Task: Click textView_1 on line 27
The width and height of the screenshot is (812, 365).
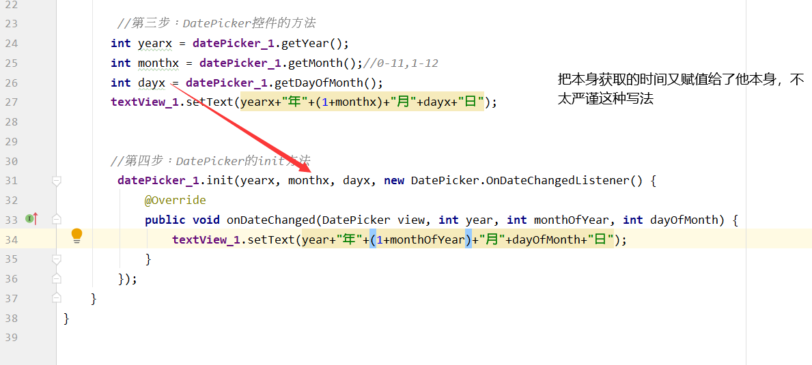Action: [x=145, y=102]
